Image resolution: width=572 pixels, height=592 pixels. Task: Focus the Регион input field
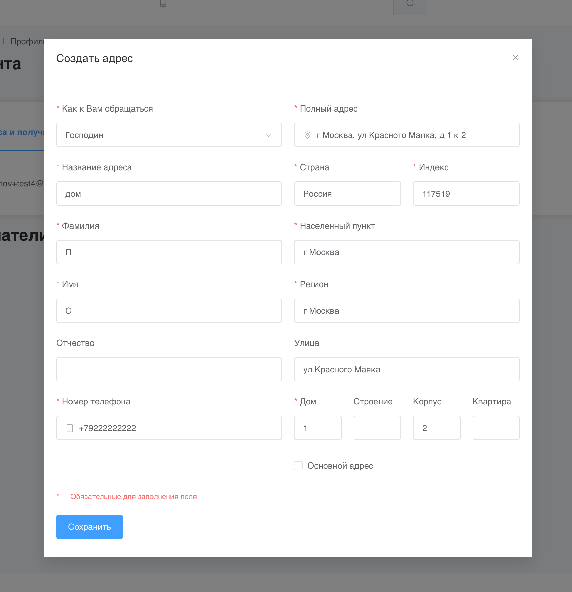407,311
